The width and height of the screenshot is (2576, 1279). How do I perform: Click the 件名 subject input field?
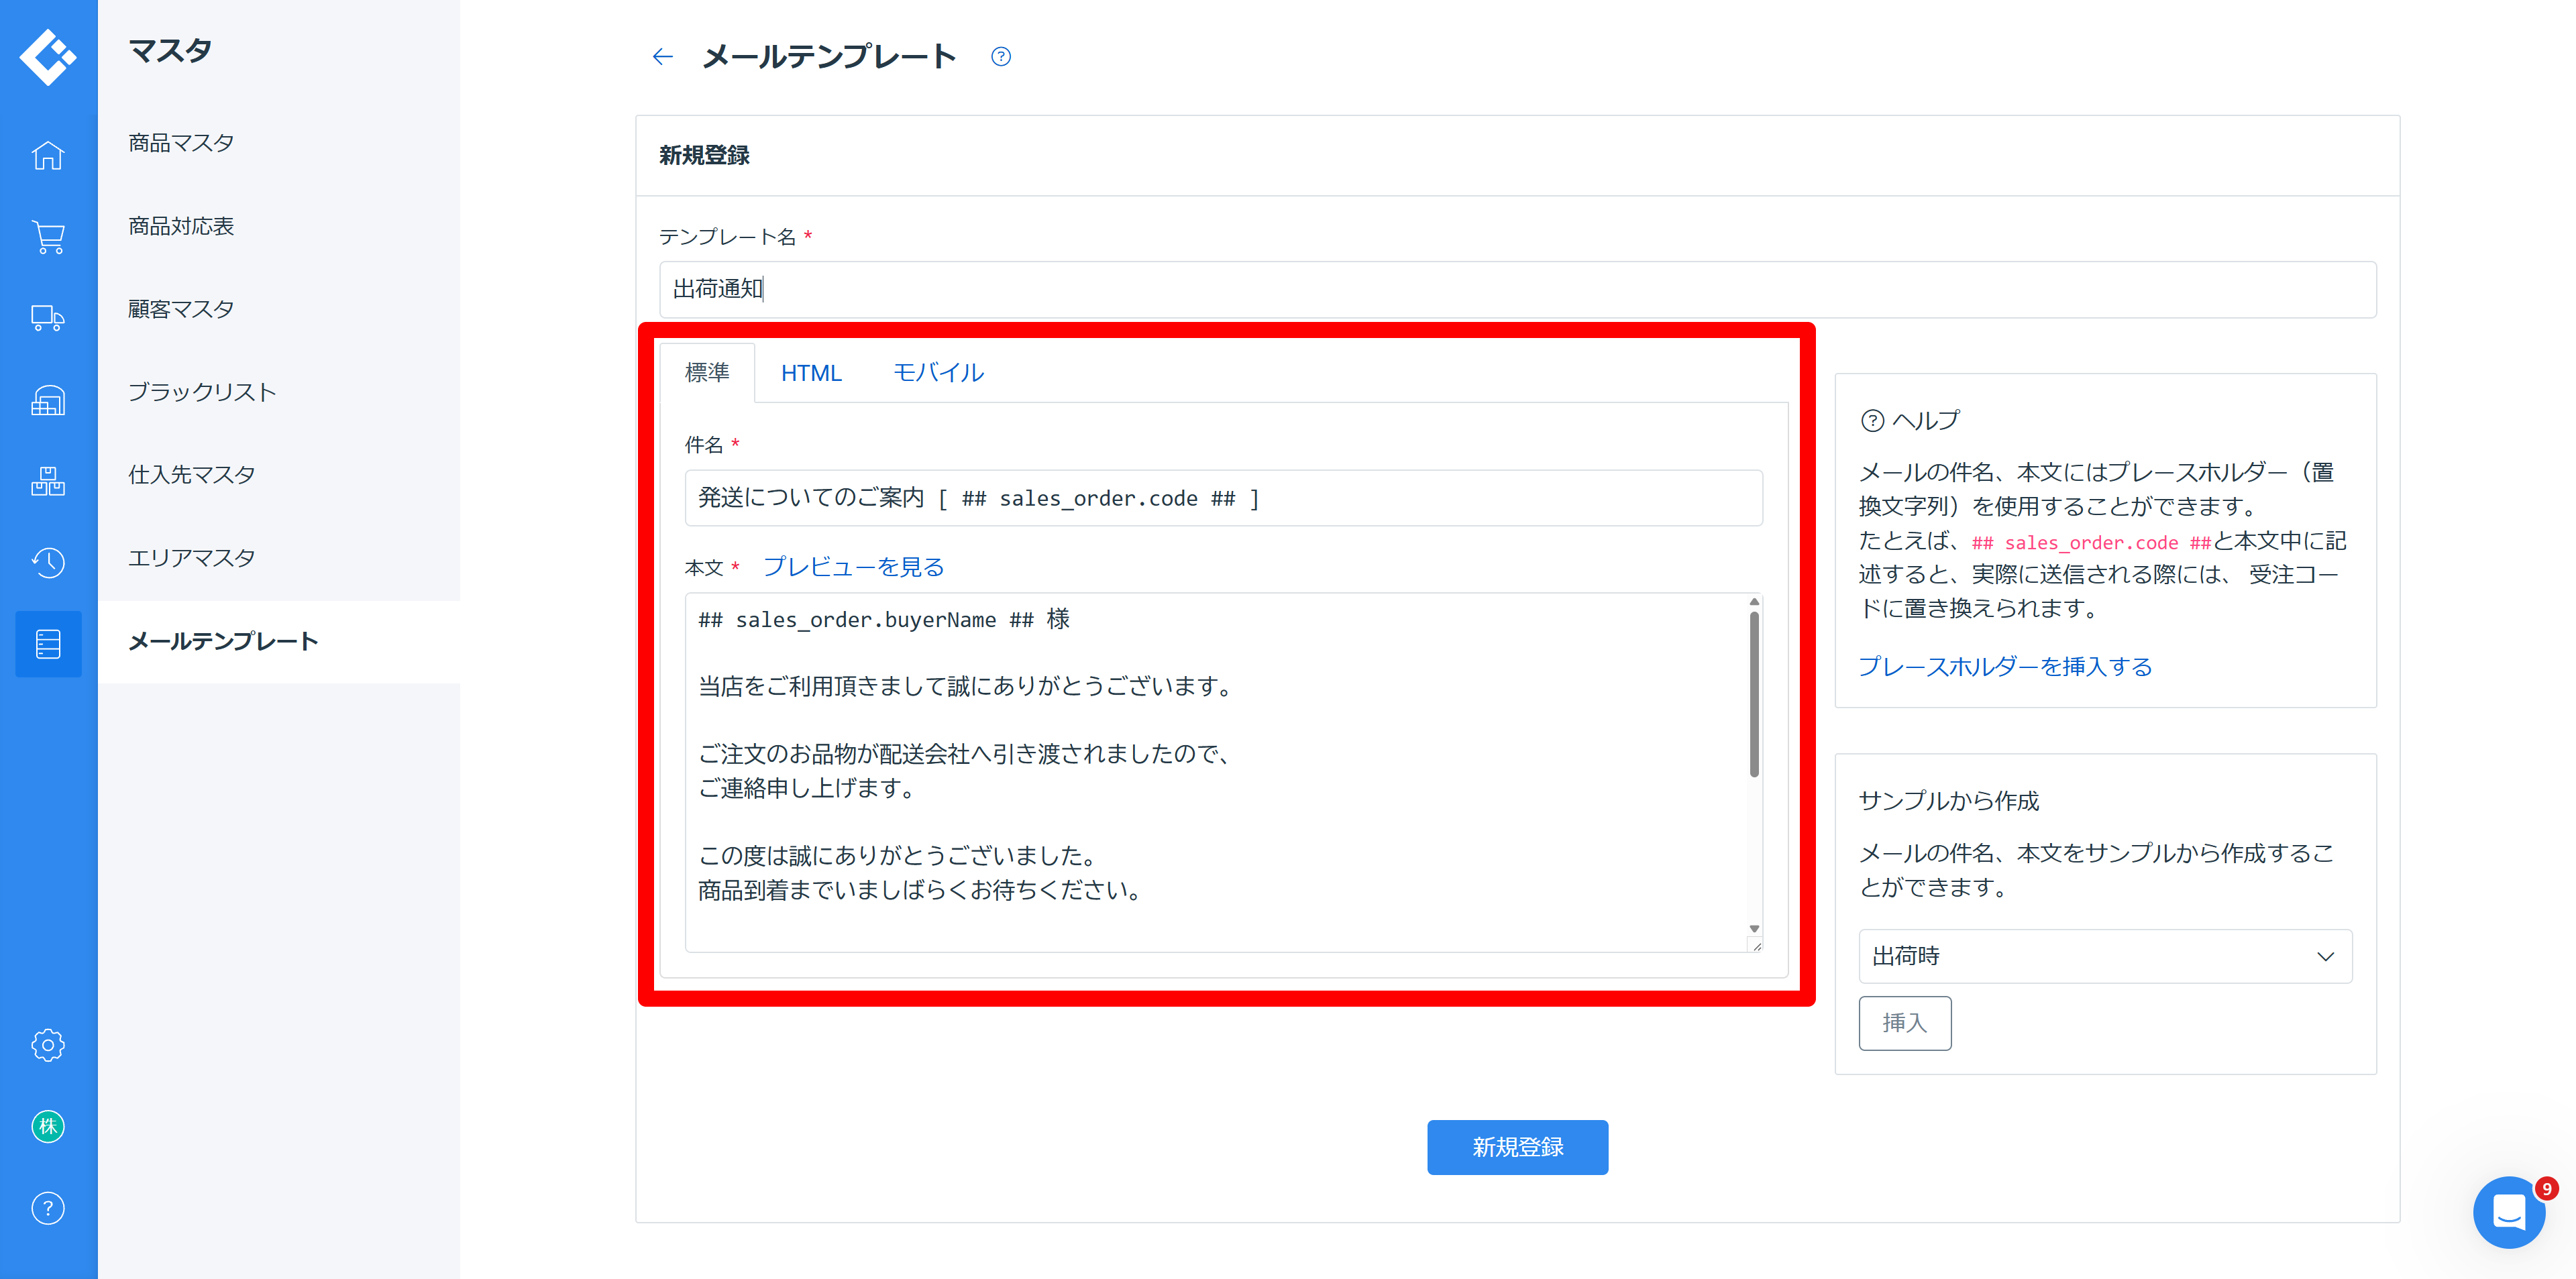pos(1223,498)
